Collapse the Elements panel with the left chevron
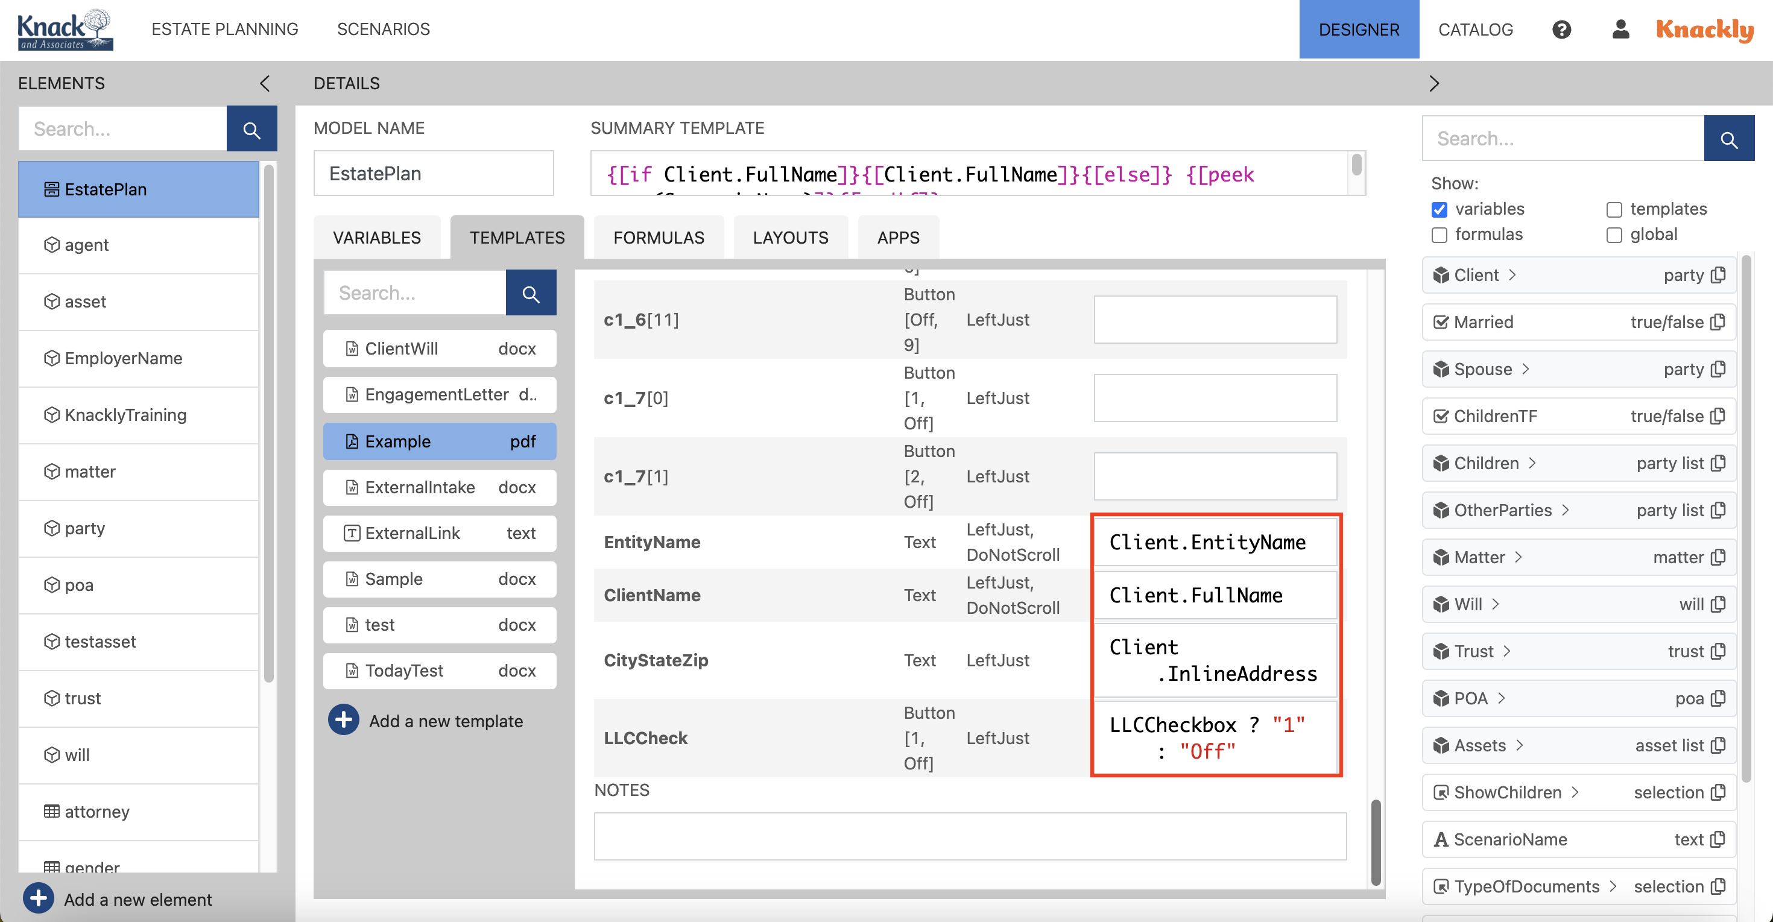 pos(265,83)
